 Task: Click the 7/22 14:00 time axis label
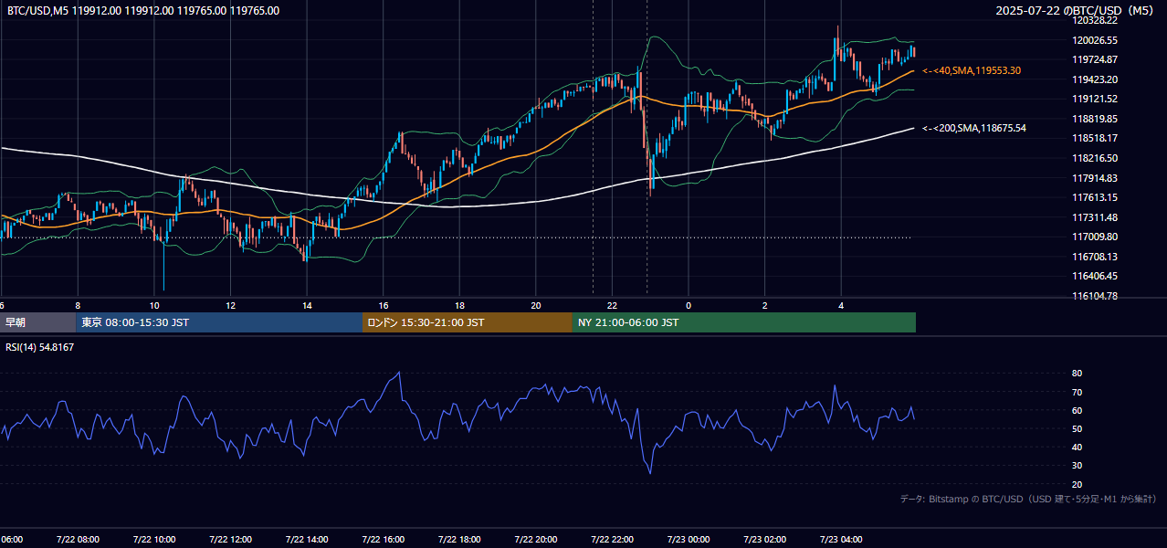tap(307, 540)
